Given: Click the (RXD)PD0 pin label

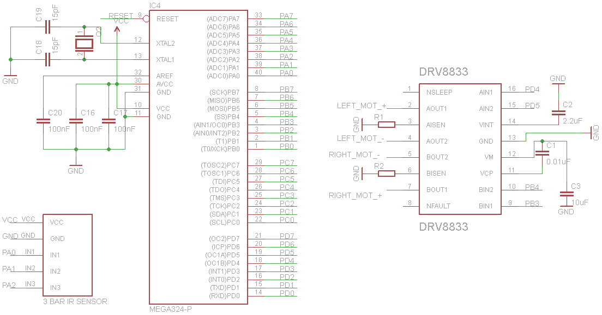Looking at the screenshot, I should [x=224, y=296].
